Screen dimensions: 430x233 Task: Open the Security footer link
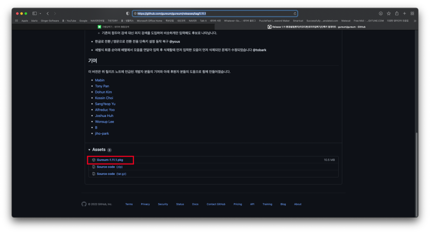pyautogui.click(x=163, y=204)
